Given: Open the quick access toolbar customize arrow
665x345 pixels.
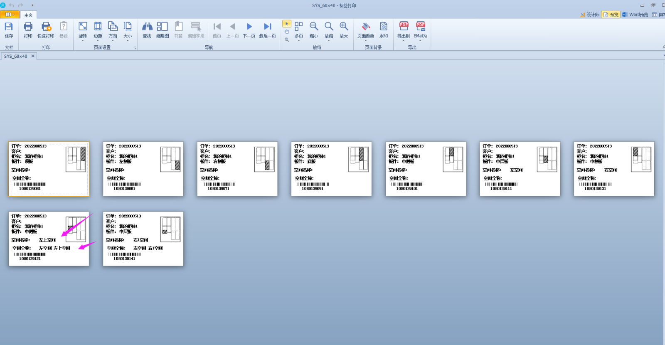Looking at the screenshot, I should 32,5.
